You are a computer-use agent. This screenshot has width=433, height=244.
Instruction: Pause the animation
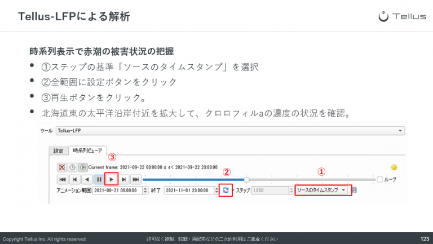click(99, 179)
